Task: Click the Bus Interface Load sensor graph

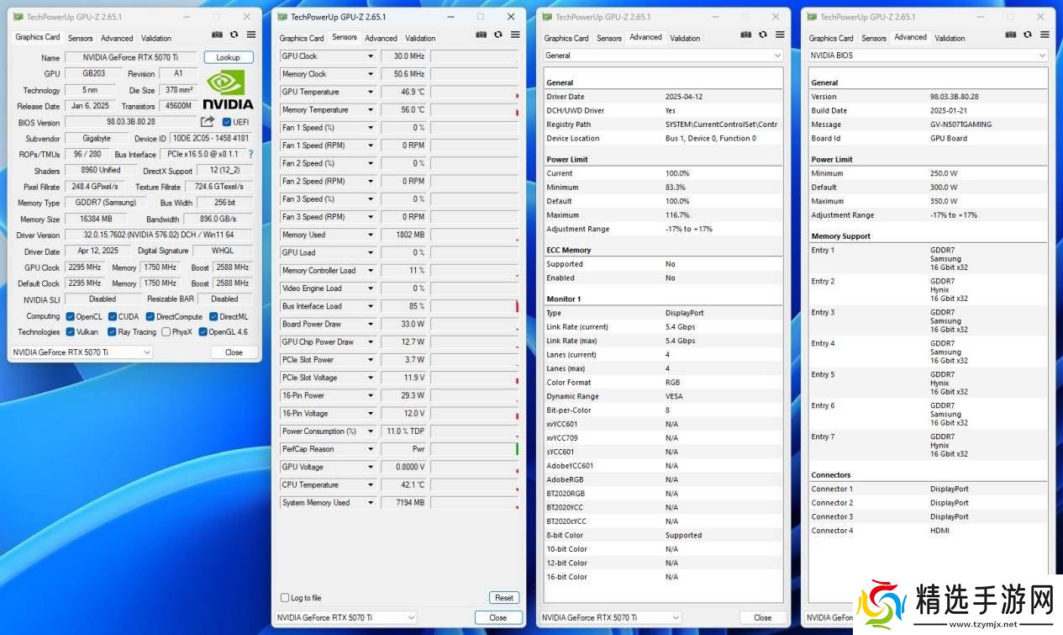Action: [x=475, y=306]
